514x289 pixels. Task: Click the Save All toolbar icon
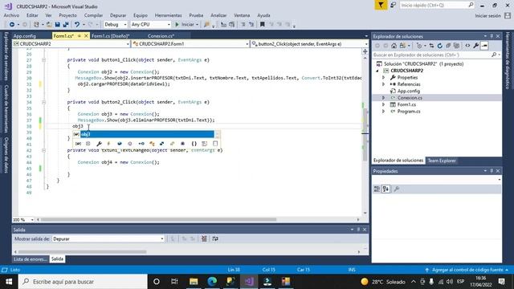point(66,25)
